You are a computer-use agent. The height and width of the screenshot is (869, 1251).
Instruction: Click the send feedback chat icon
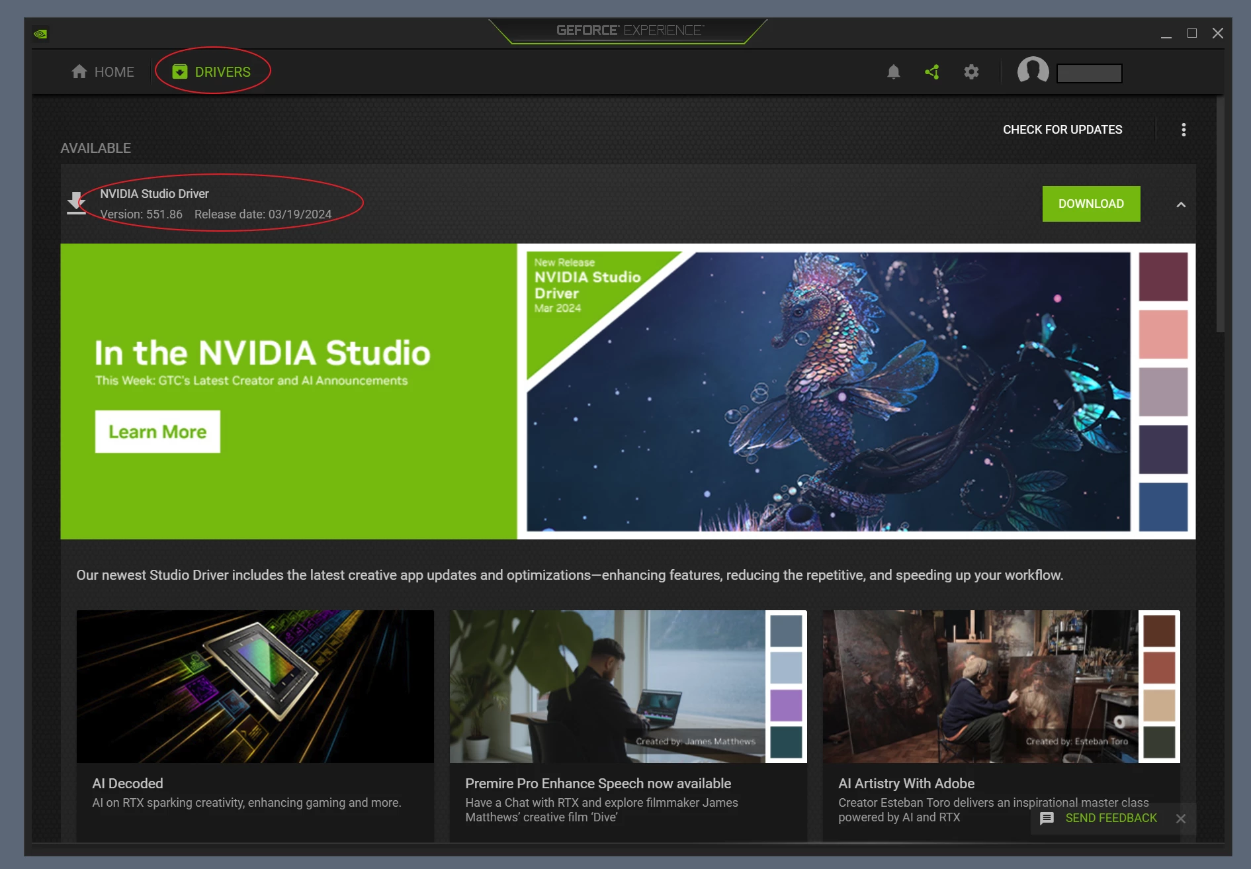click(1047, 819)
